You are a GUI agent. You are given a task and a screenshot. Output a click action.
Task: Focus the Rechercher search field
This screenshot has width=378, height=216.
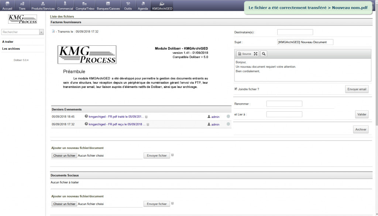tap(20, 32)
